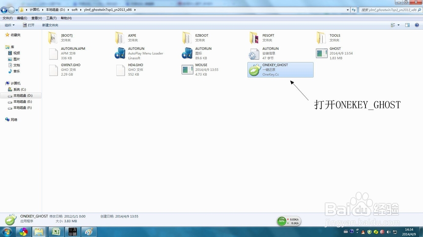Image resolution: width=423 pixels, height=237 pixels.
Task: Select 图片 library in the sidebar
Action: [14, 59]
